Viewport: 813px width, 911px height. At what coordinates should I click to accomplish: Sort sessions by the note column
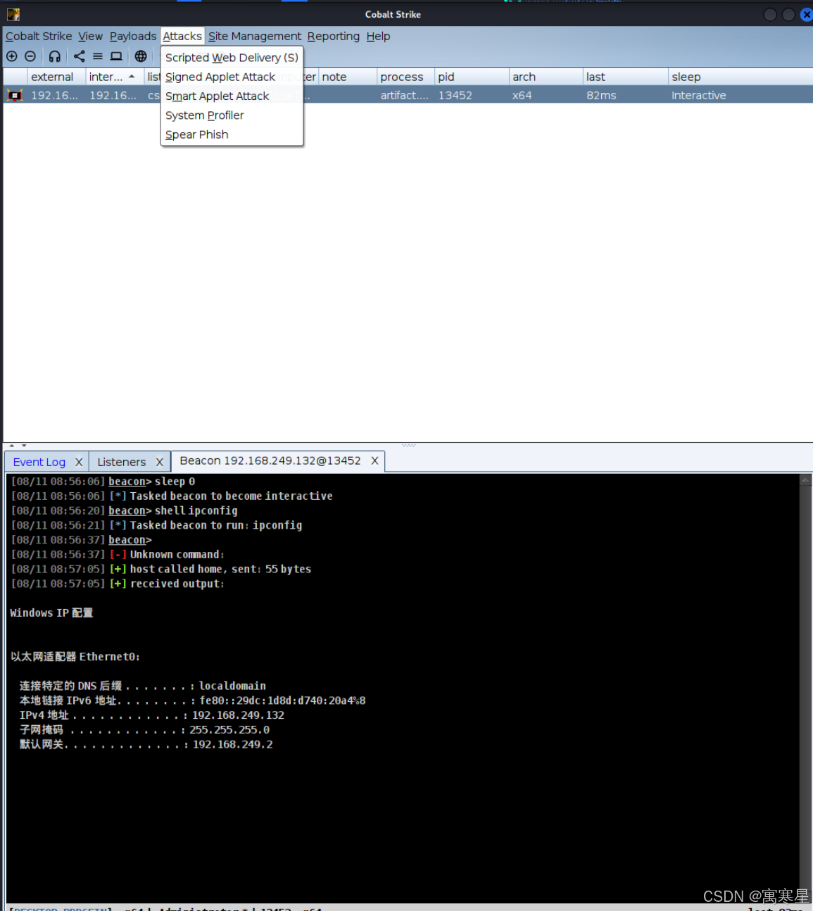(348, 77)
